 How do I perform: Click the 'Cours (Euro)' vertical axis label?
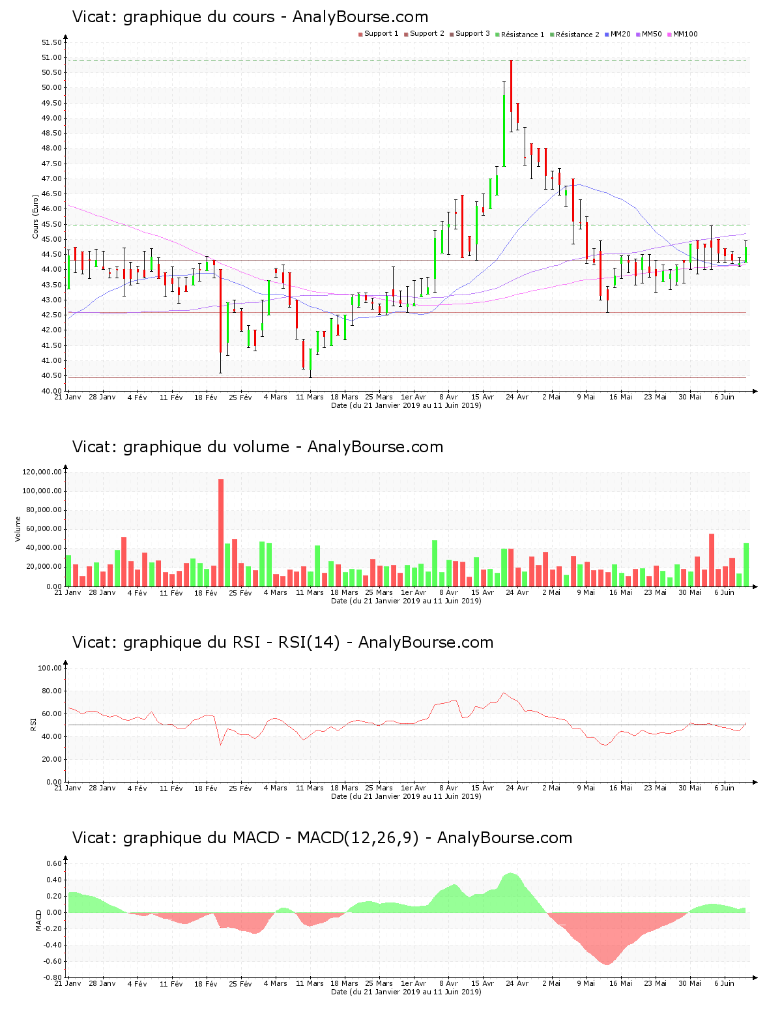[36, 217]
